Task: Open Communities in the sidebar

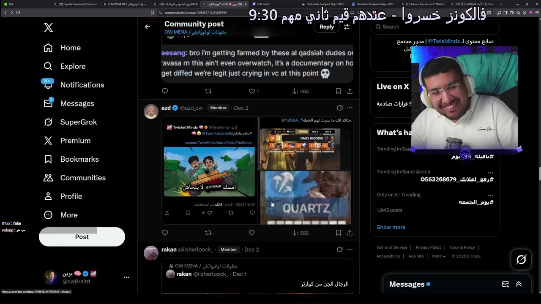Action: click(x=75, y=178)
